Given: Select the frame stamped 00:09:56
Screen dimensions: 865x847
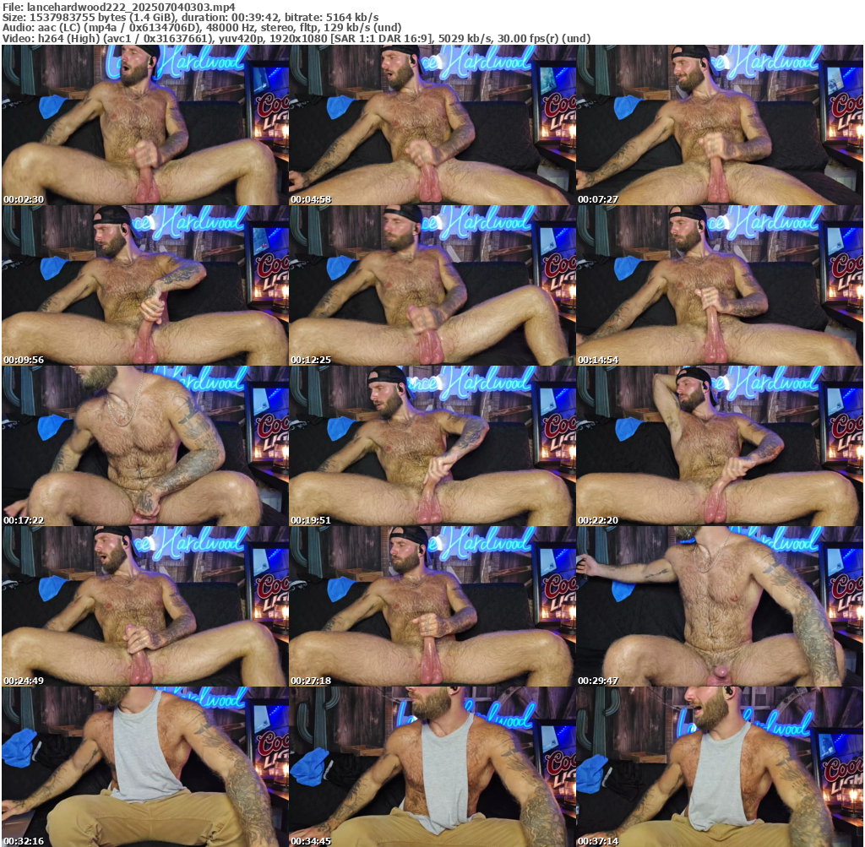Looking at the screenshot, I should point(144,285).
